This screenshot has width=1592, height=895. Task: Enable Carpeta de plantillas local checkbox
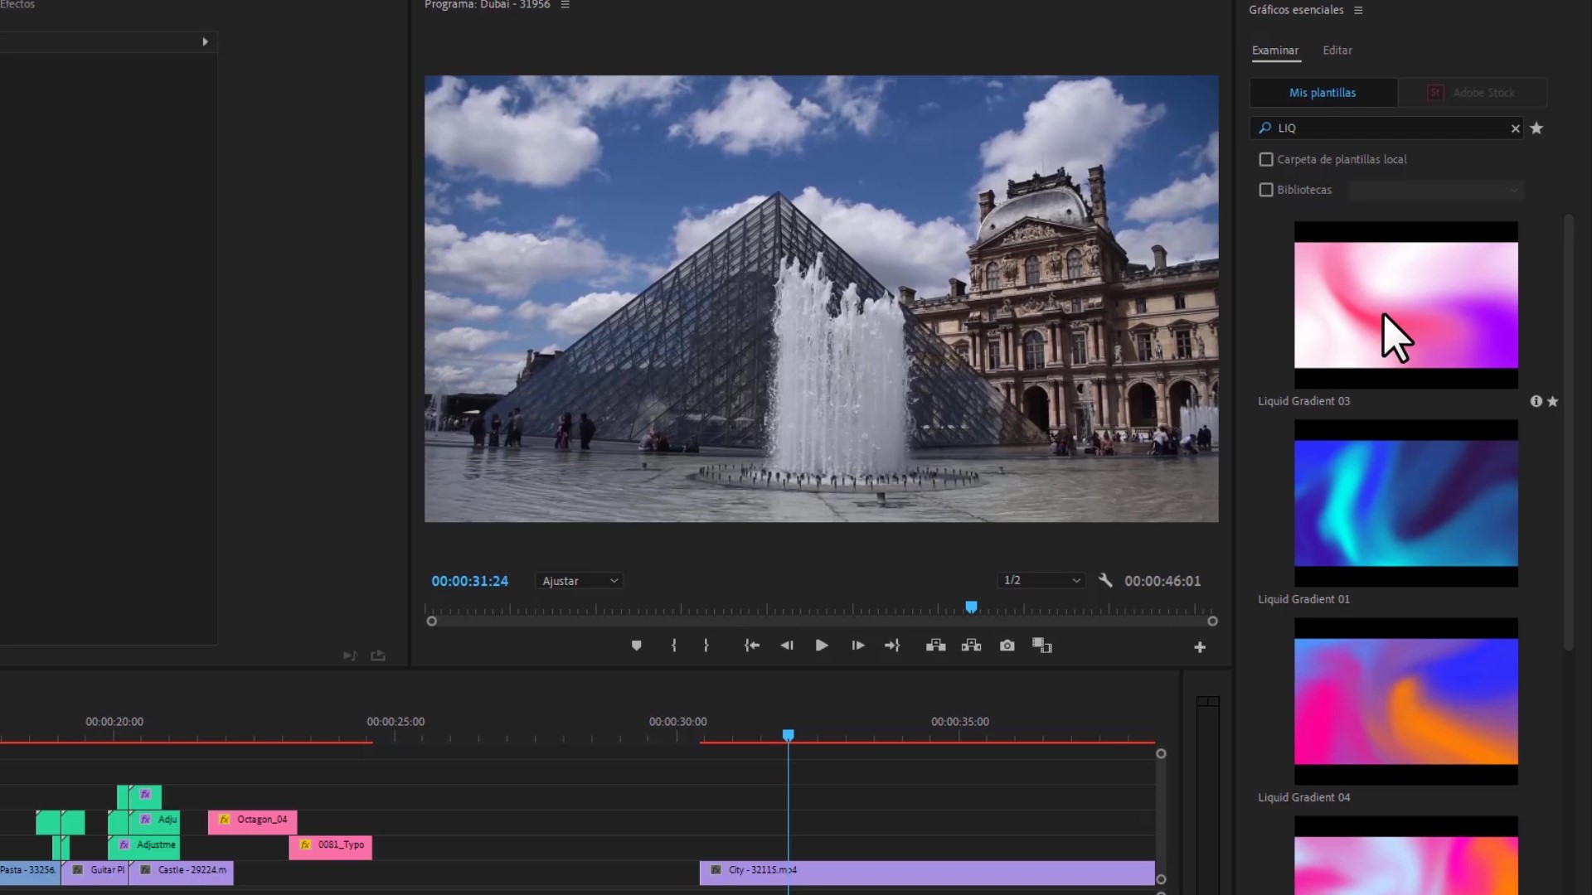pyautogui.click(x=1266, y=159)
